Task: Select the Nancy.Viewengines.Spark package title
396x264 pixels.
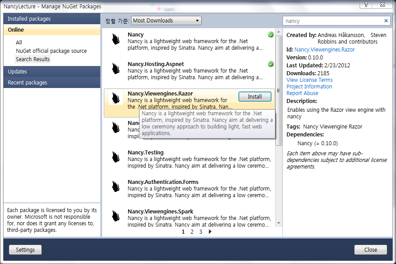Action: (160, 212)
